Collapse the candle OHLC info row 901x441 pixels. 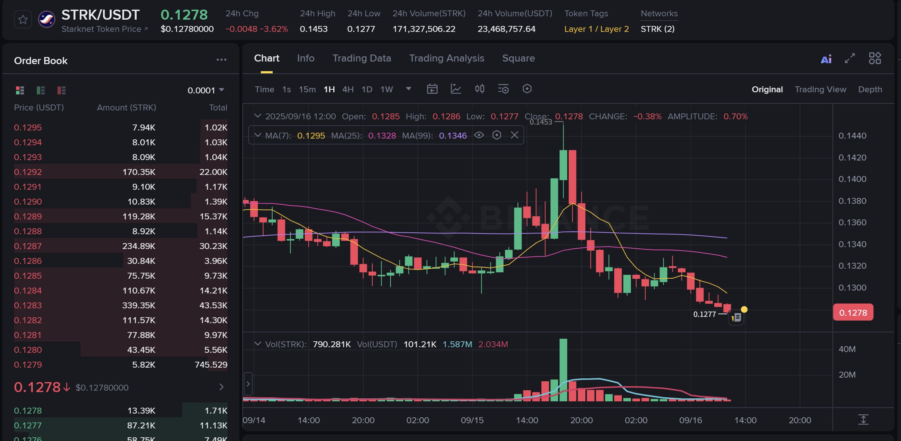257,116
